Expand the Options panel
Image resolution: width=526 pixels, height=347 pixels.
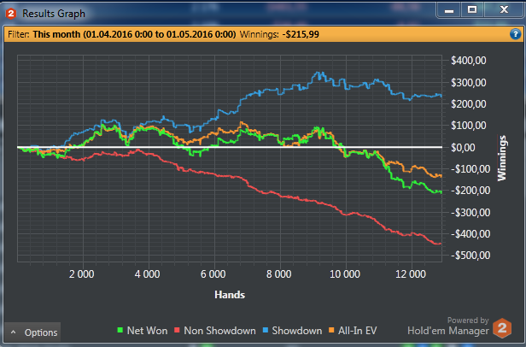pos(32,332)
